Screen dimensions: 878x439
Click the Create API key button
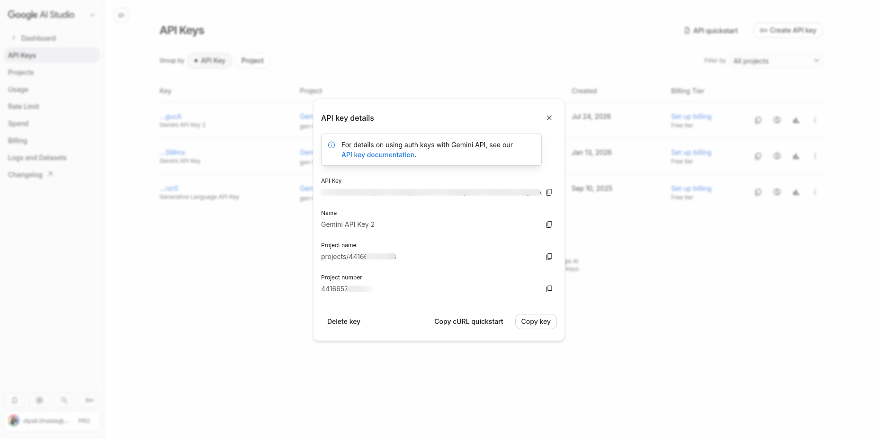(x=788, y=30)
